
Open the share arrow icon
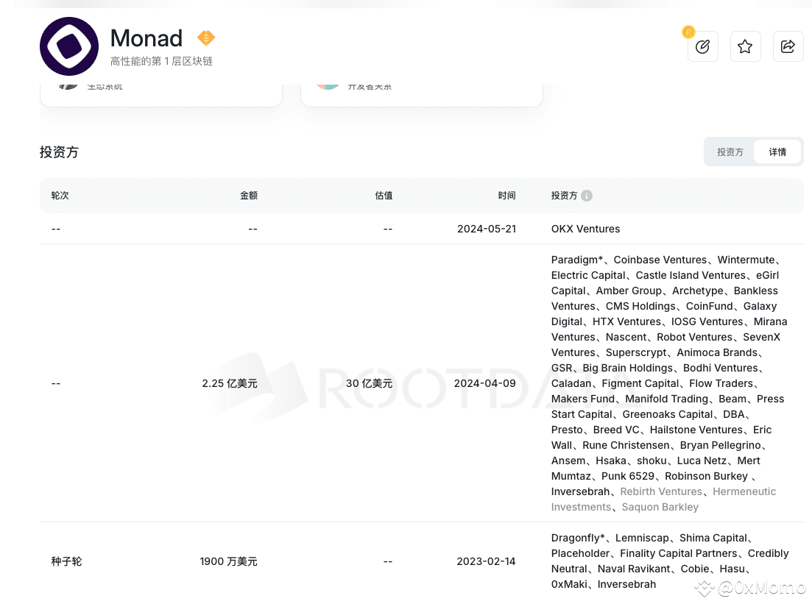click(788, 46)
